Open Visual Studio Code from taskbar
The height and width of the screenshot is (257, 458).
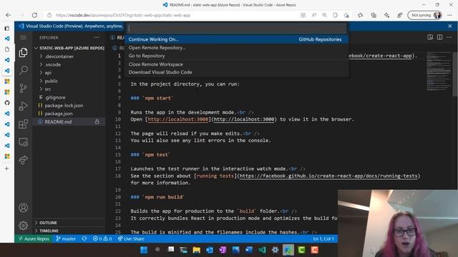(262, 250)
